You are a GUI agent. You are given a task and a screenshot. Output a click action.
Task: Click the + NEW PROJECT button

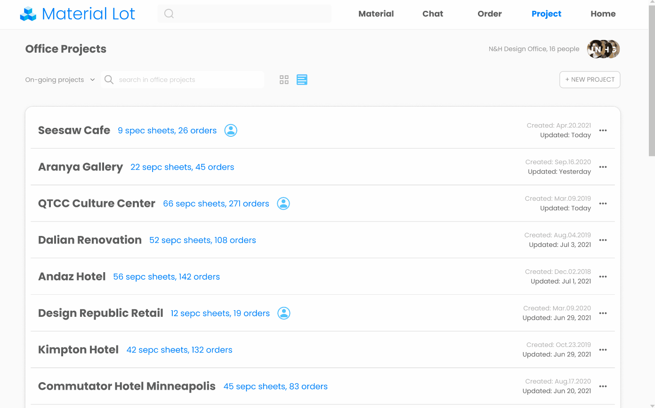[590, 79]
